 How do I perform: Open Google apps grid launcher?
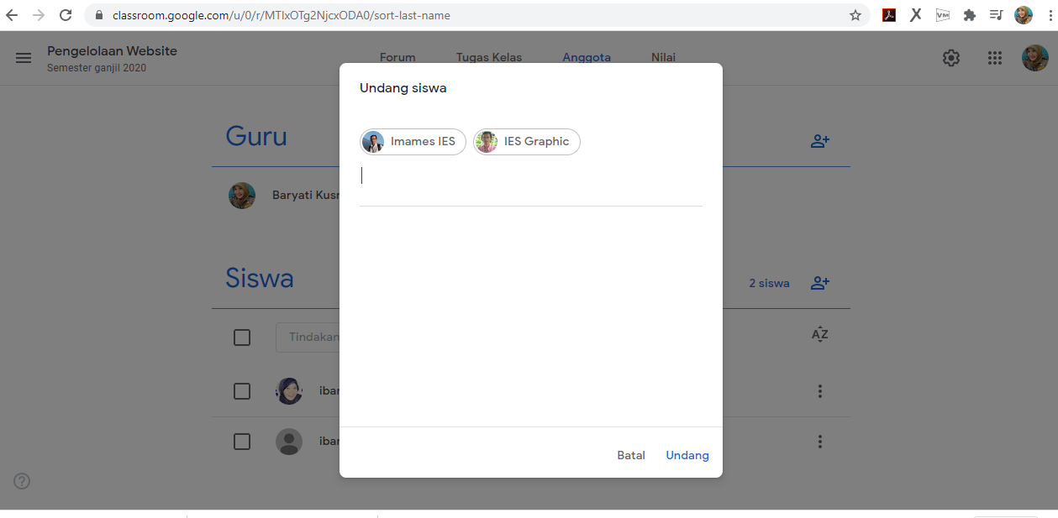coord(995,58)
